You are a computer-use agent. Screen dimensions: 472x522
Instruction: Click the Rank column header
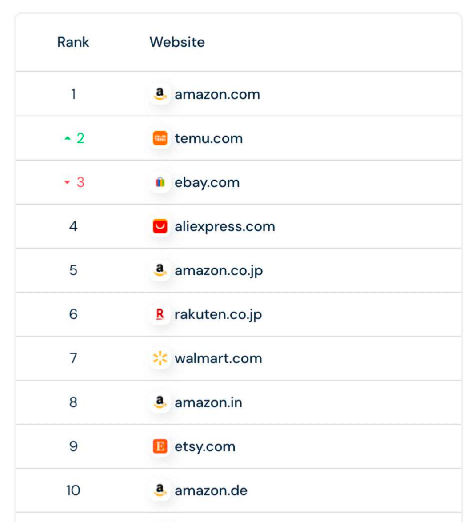point(73,42)
